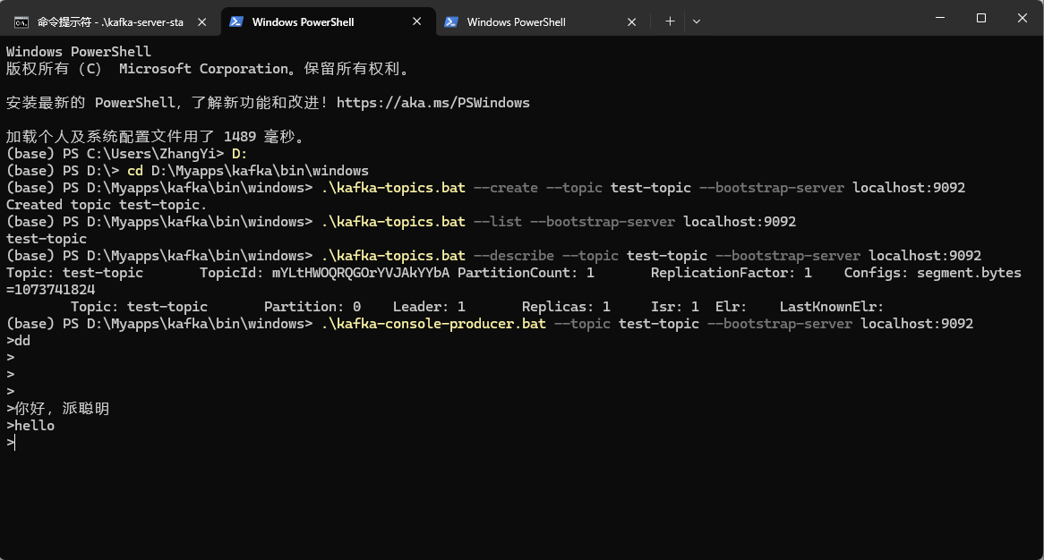Click the '>hello' message line
The image size is (1044, 560).
pyautogui.click(x=30, y=426)
